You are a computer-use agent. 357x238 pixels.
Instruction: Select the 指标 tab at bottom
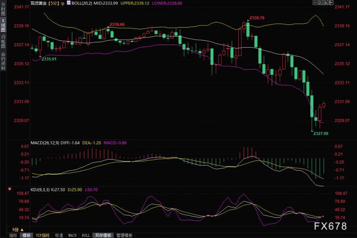pyautogui.click(x=13, y=235)
